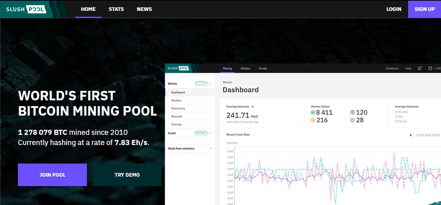Open the STATS navigation tab
Screen dimensions: 441x205
(x=116, y=9)
